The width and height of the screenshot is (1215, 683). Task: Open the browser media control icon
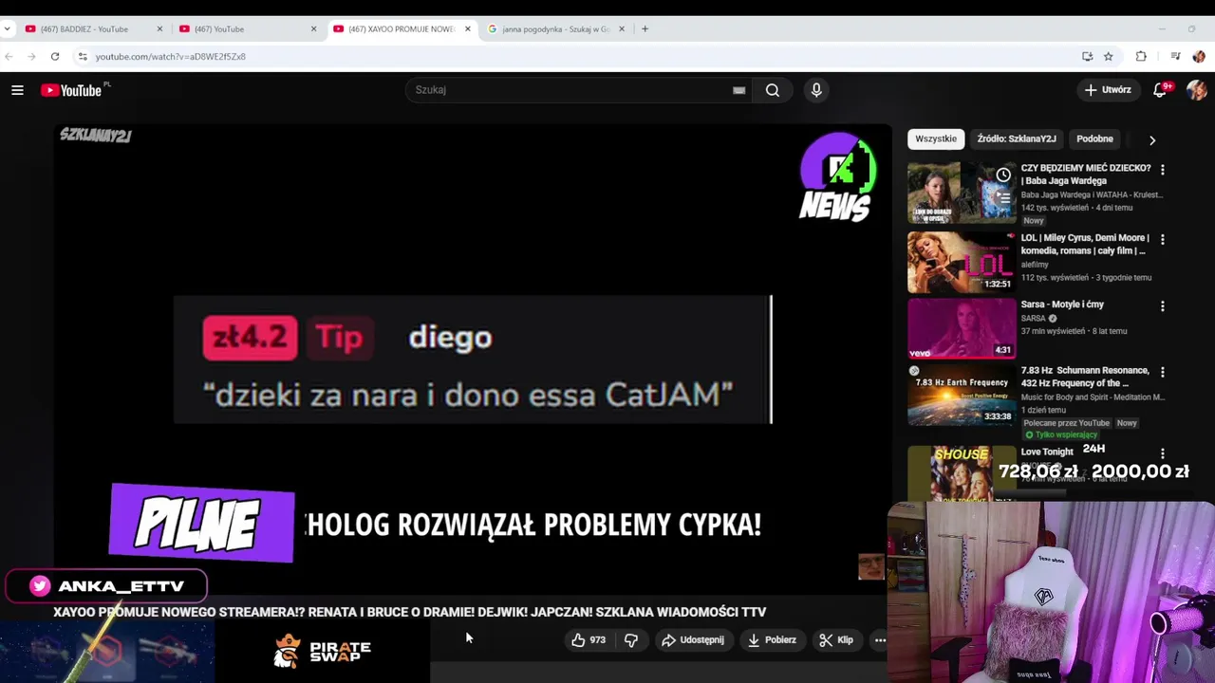click(x=1175, y=57)
